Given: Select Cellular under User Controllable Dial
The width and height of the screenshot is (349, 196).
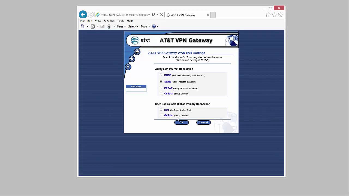Looking at the screenshot, I should click(161, 115).
